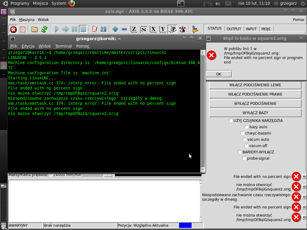
Task: Switch to the STATUS tab
Action: click(x=215, y=28)
